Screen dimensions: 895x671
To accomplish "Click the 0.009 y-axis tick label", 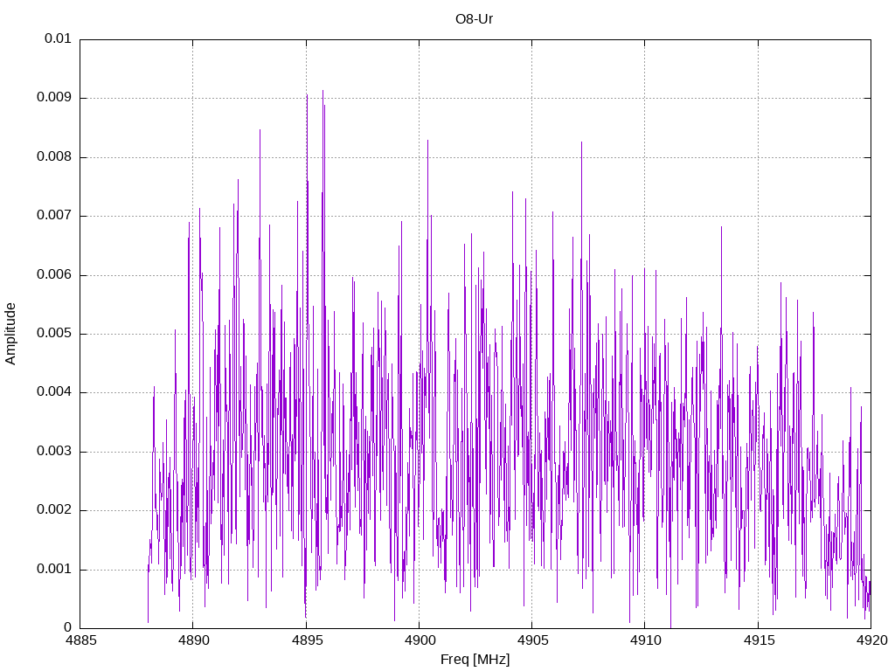I will pyautogui.click(x=54, y=97).
